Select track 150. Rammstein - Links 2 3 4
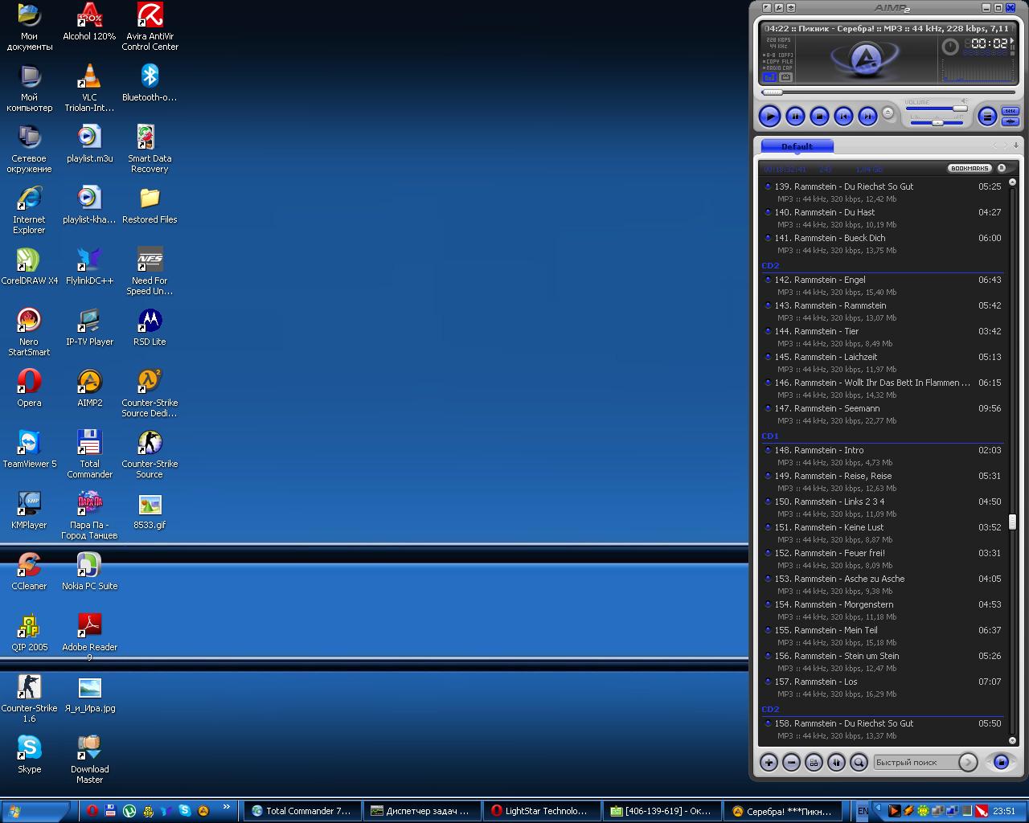Screen dimensions: 1029x823 click(x=883, y=508)
